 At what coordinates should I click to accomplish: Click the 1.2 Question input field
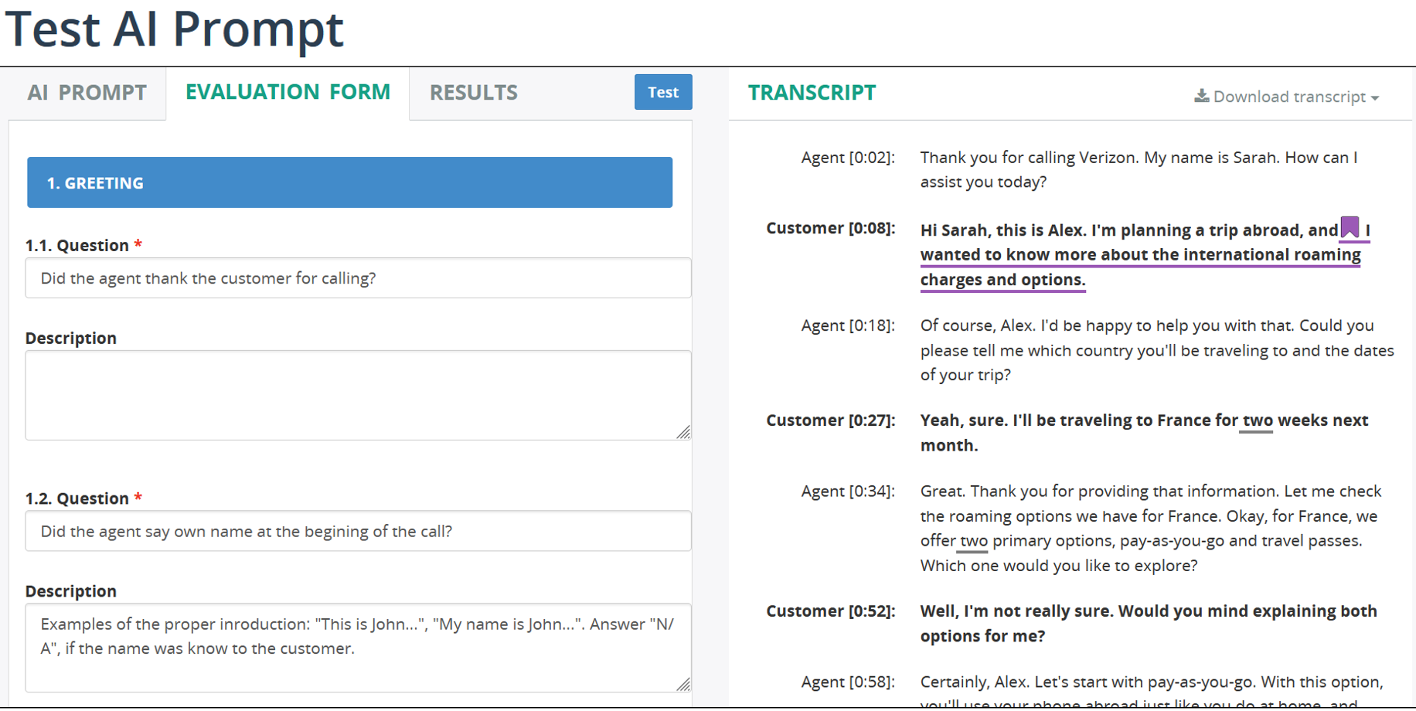pyautogui.click(x=358, y=531)
